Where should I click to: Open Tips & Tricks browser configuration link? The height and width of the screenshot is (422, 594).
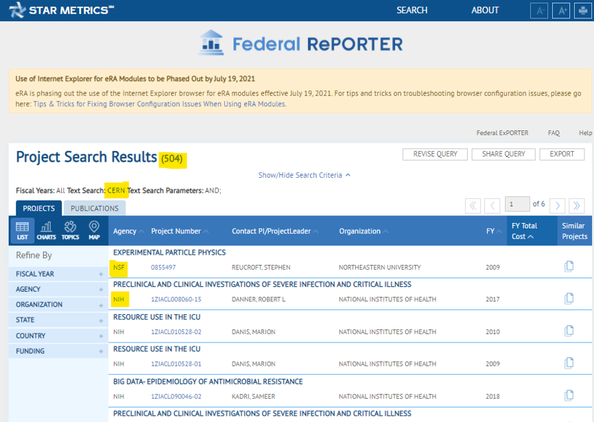coord(159,104)
